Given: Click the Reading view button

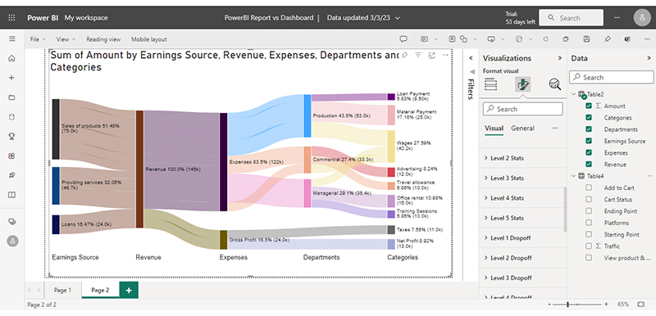Looking at the screenshot, I should click(103, 39).
